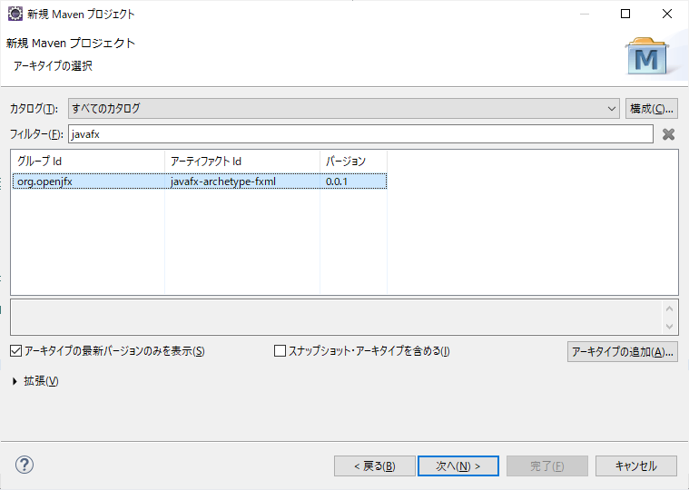689x490 pixels.
Task: Click the disabled 完了(F) button
Action: [547, 465]
